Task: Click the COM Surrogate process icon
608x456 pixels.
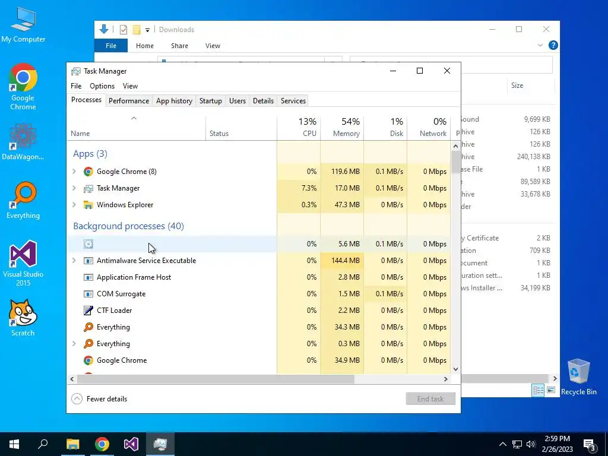Action: (x=88, y=294)
